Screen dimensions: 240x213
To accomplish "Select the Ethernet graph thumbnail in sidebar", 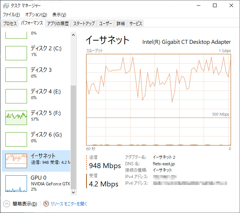I will click(x=16, y=161).
